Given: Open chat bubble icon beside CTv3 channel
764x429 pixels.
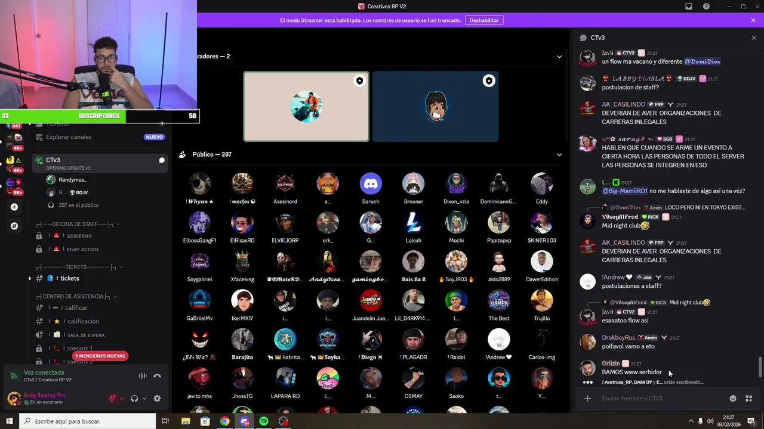Looking at the screenshot, I should coord(162,160).
